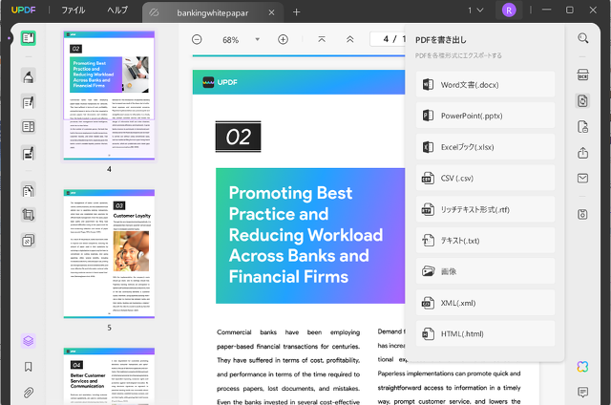Screen dimensions: 611x405
Task: Export as Word文書(.docx)
Action: coord(484,84)
